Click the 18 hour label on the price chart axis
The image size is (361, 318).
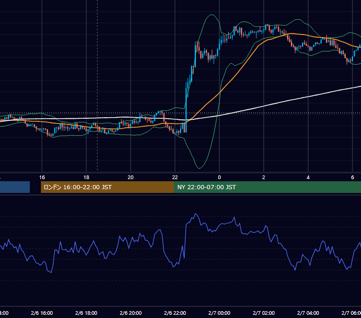coord(87,178)
